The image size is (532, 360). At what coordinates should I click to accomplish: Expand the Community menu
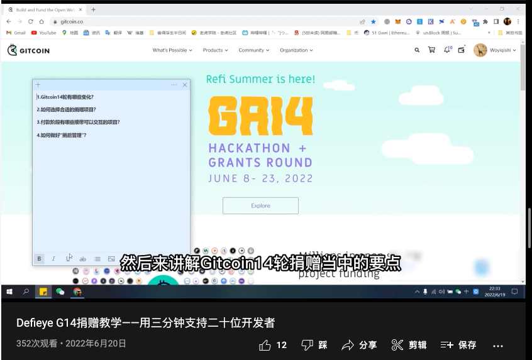pos(254,50)
